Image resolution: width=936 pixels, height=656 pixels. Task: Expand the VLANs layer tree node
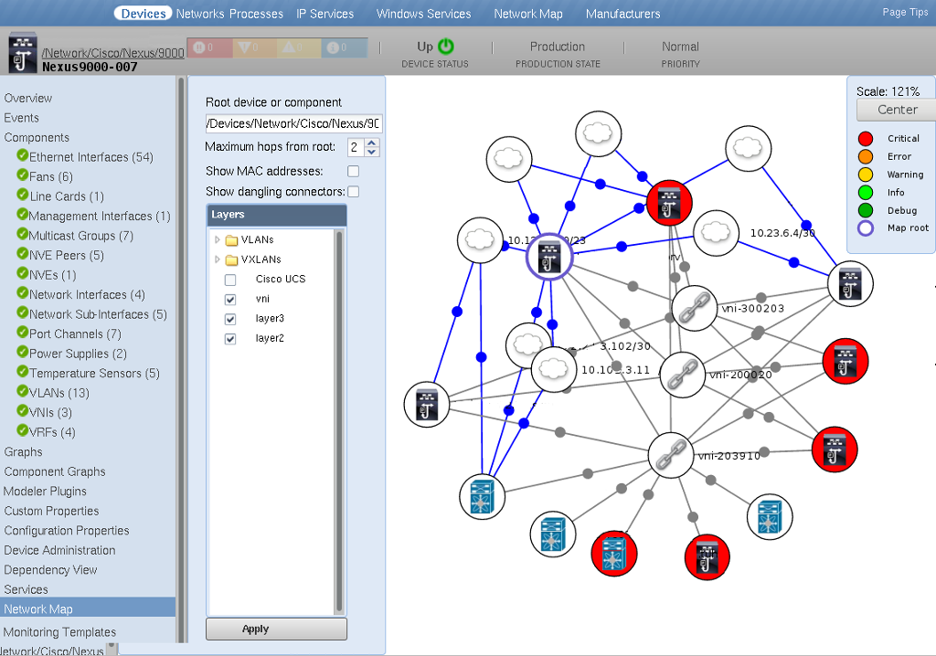pyautogui.click(x=218, y=239)
